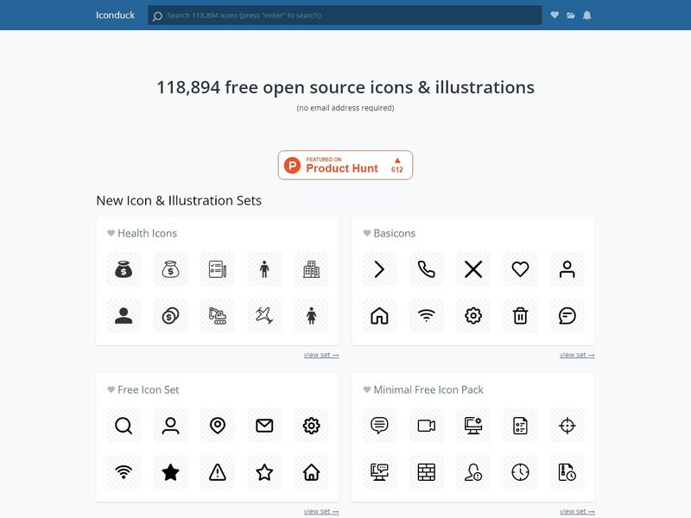Select the Basicons settings gear icon
691x518 pixels.
click(x=473, y=316)
